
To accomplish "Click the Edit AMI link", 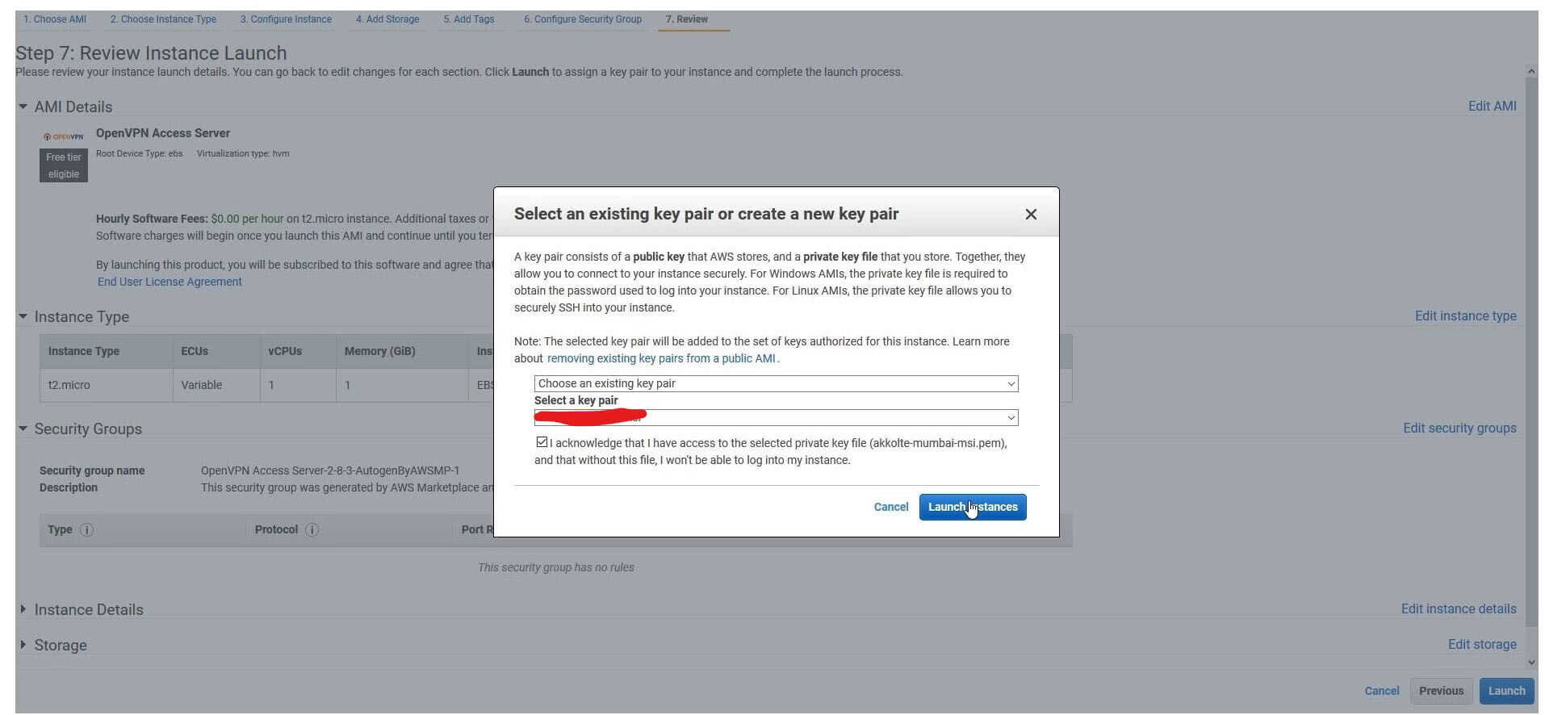I will [1492, 107].
